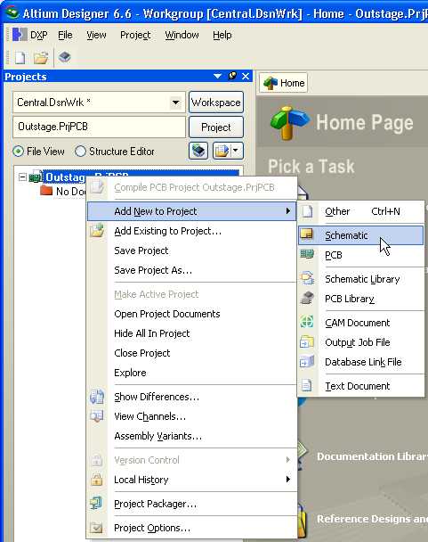Open the Projects panel title dropdown arrow

coord(217,76)
